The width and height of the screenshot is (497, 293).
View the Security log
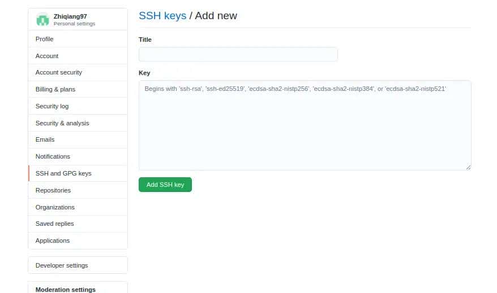[x=52, y=106]
